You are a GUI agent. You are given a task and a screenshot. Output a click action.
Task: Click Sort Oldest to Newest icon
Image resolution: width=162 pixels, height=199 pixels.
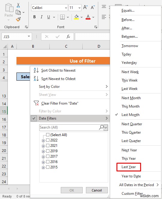[x=36, y=70]
